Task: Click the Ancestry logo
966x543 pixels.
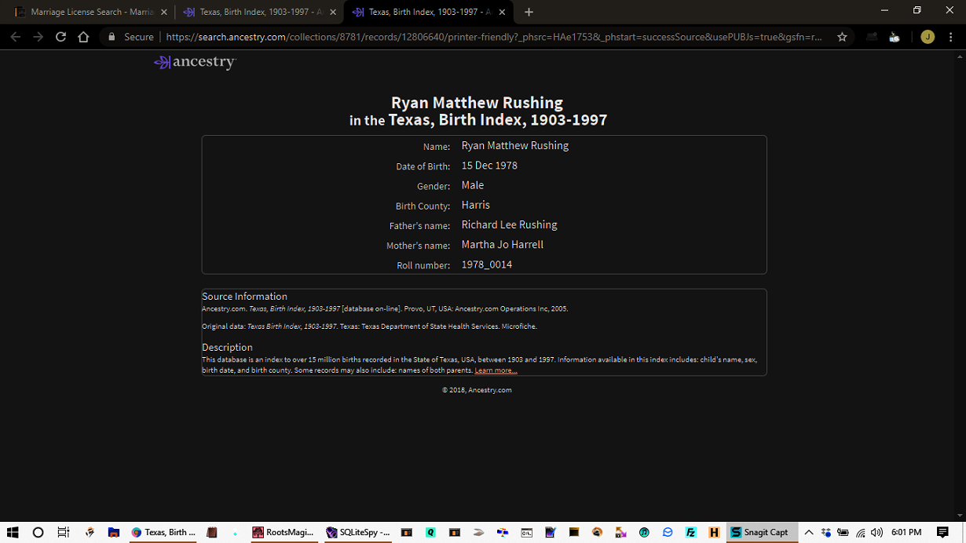Action: pyautogui.click(x=195, y=62)
